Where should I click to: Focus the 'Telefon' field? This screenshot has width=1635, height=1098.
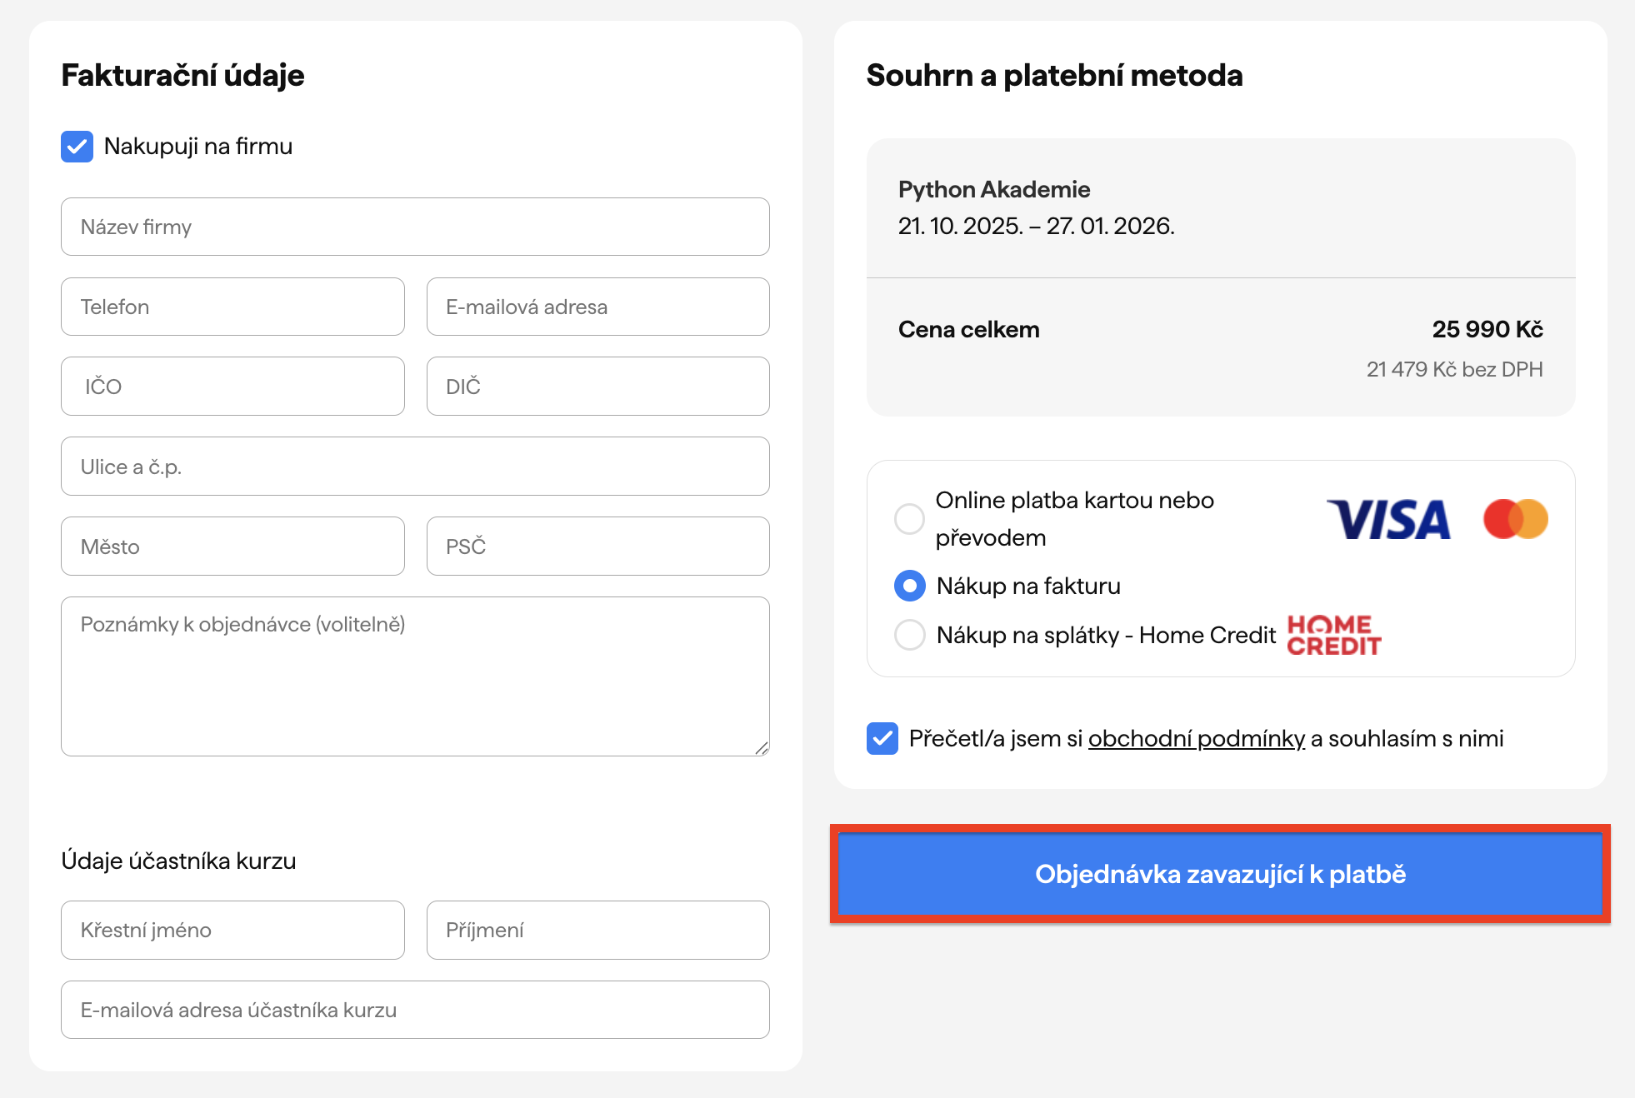(232, 307)
